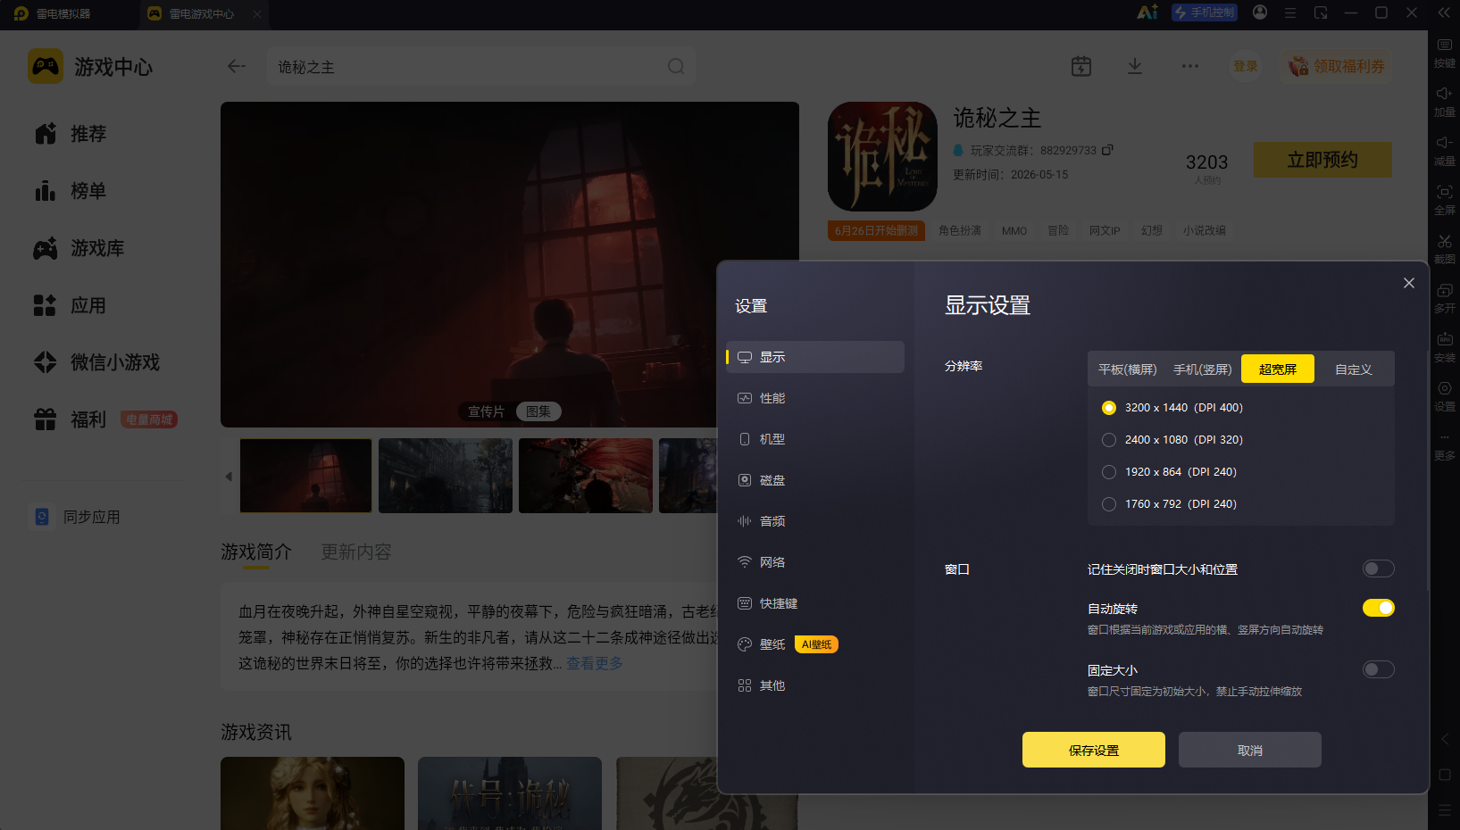The width and height of the screenshot is (1460, 830).
Task: Select the 2400 x 1080 (DPI 320) resolution
Action: click(1109, 440)
